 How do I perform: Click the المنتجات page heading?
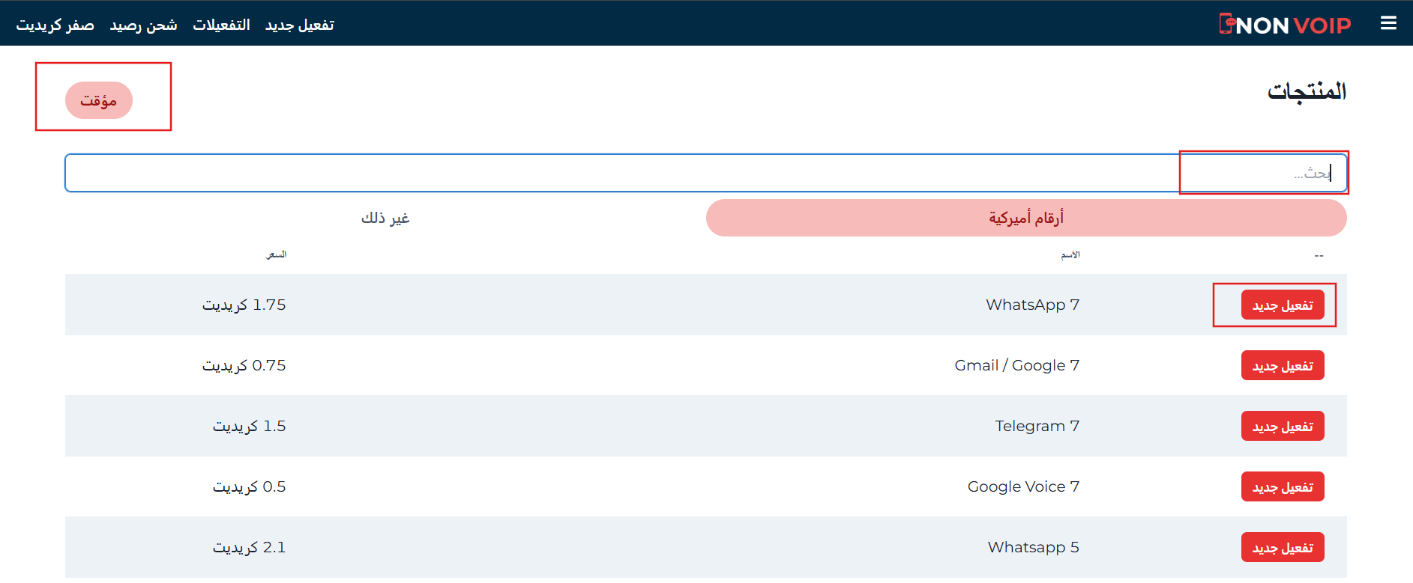(x=1307, y=91)
